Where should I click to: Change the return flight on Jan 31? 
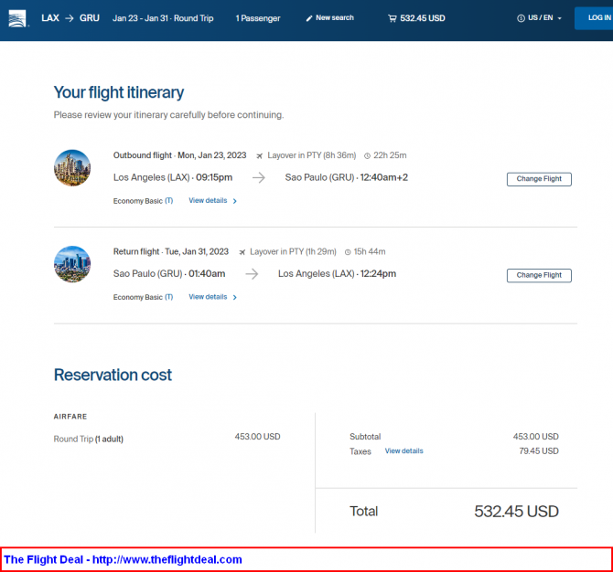click(x=539, y=275)
